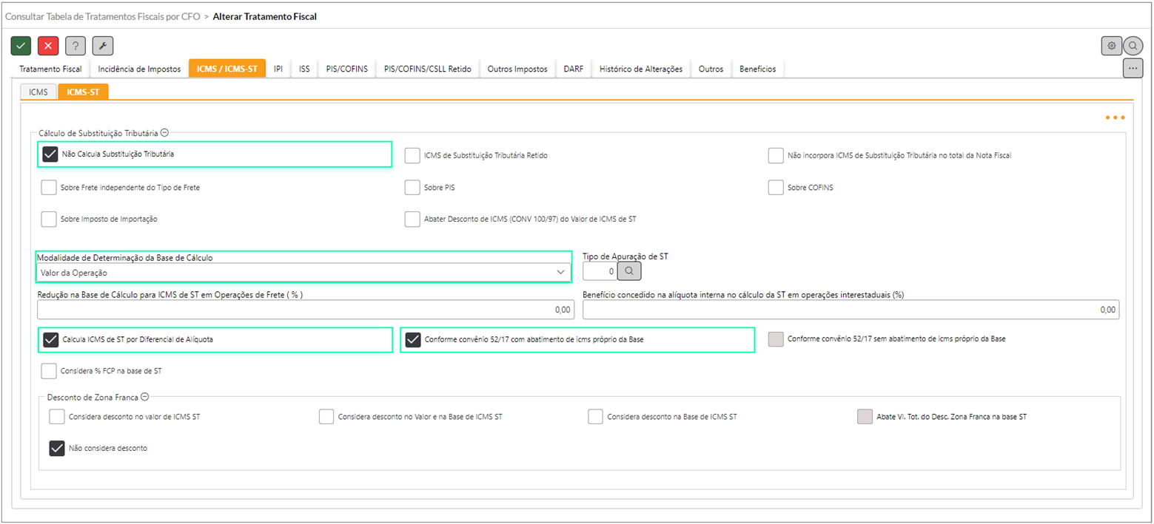Click the green confirm checkmark button
Viewport: 1154px width, 524px height.
pos(21,46)
